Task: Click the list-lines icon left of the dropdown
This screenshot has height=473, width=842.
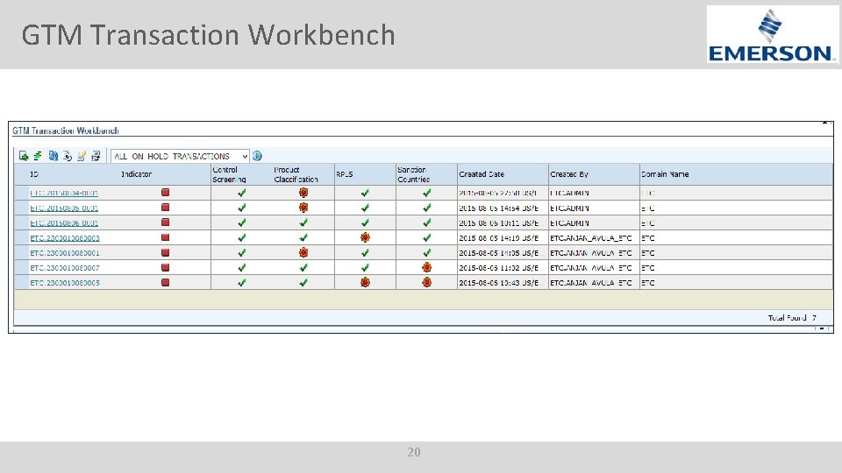Action: tap(96, 156)
